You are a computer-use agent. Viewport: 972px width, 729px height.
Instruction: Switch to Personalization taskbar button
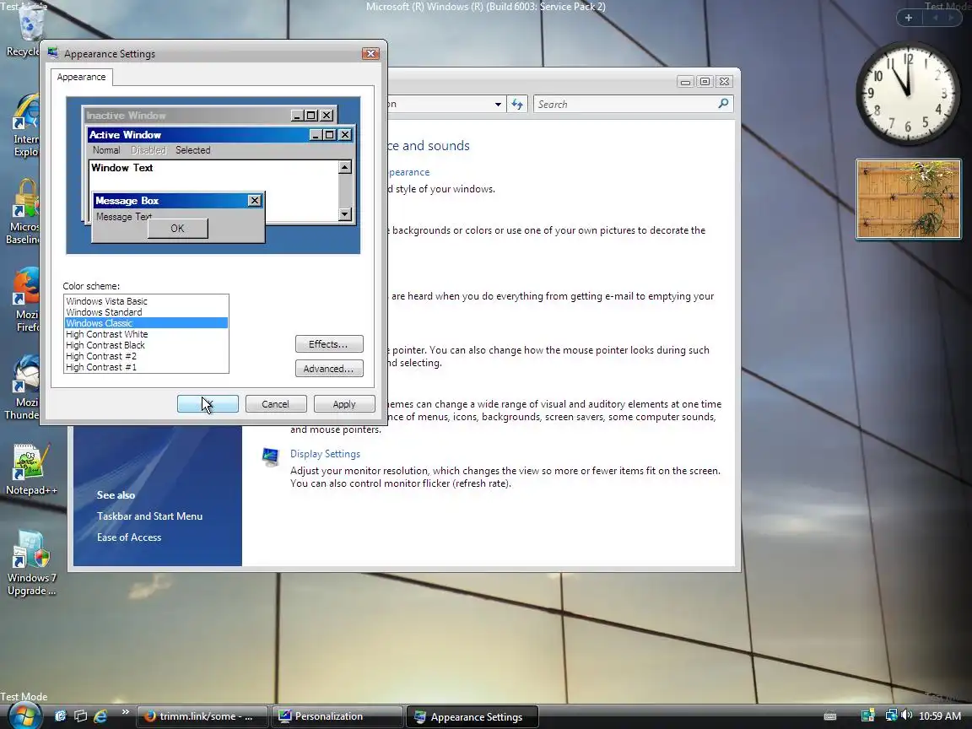pyautogui.click(x=337, y=716)
